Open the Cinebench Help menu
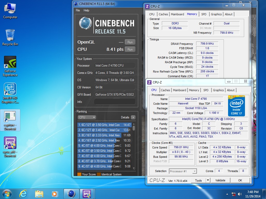This screenshot has height=199, width=266. [x=86, y=10]
